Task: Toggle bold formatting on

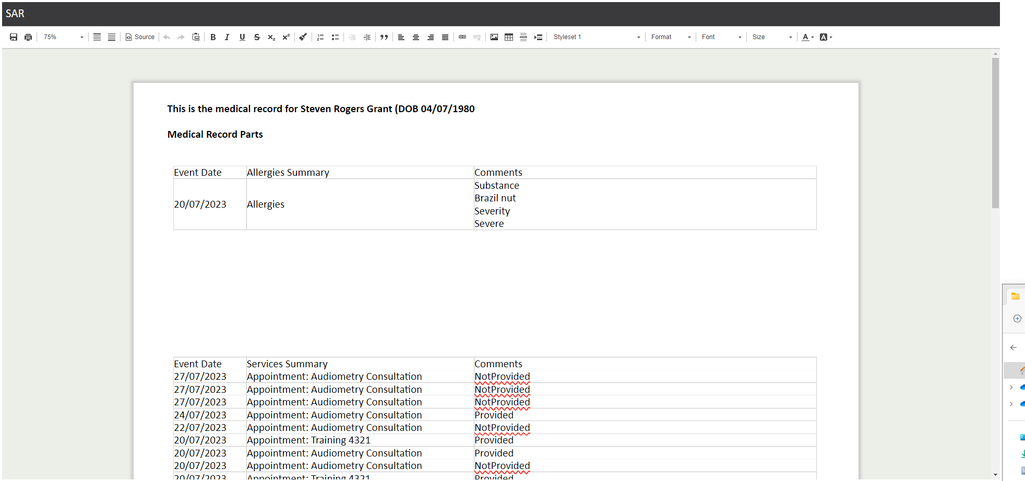Action: (x=213, y=37)
